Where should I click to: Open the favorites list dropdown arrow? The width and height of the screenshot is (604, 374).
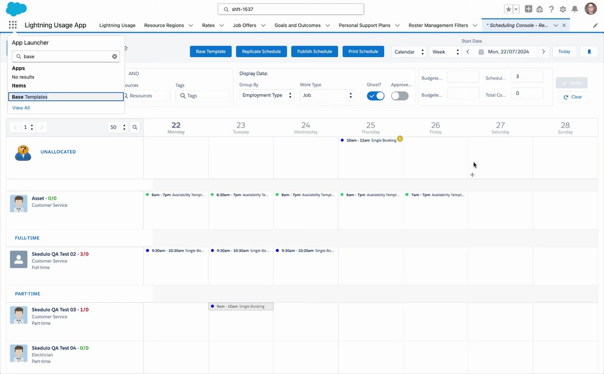pos(516,9)
